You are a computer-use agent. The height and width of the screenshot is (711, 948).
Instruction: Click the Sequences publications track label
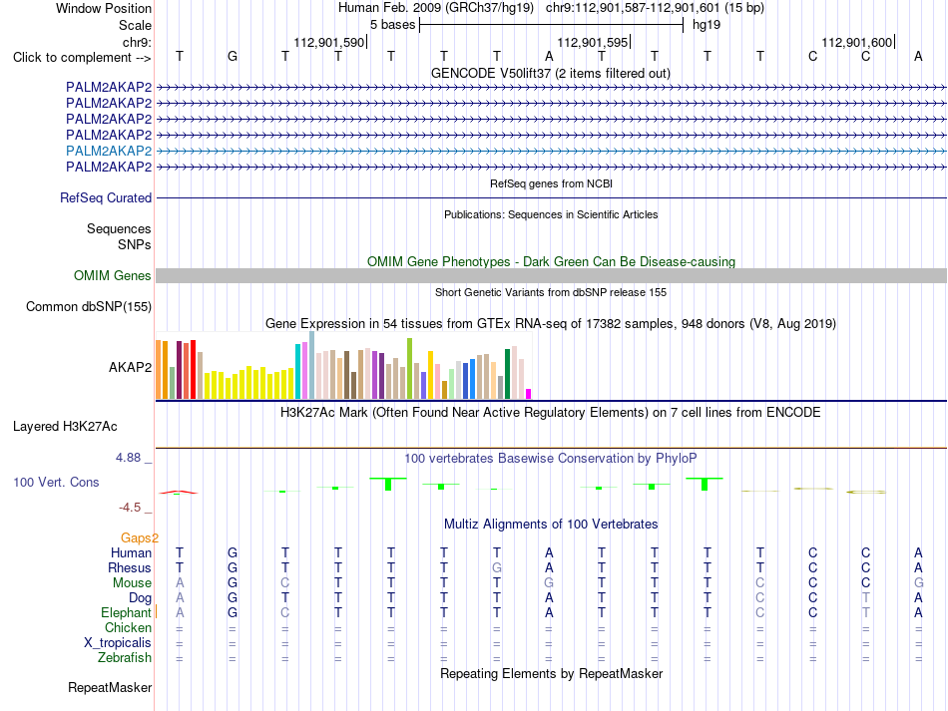[119, 229]
